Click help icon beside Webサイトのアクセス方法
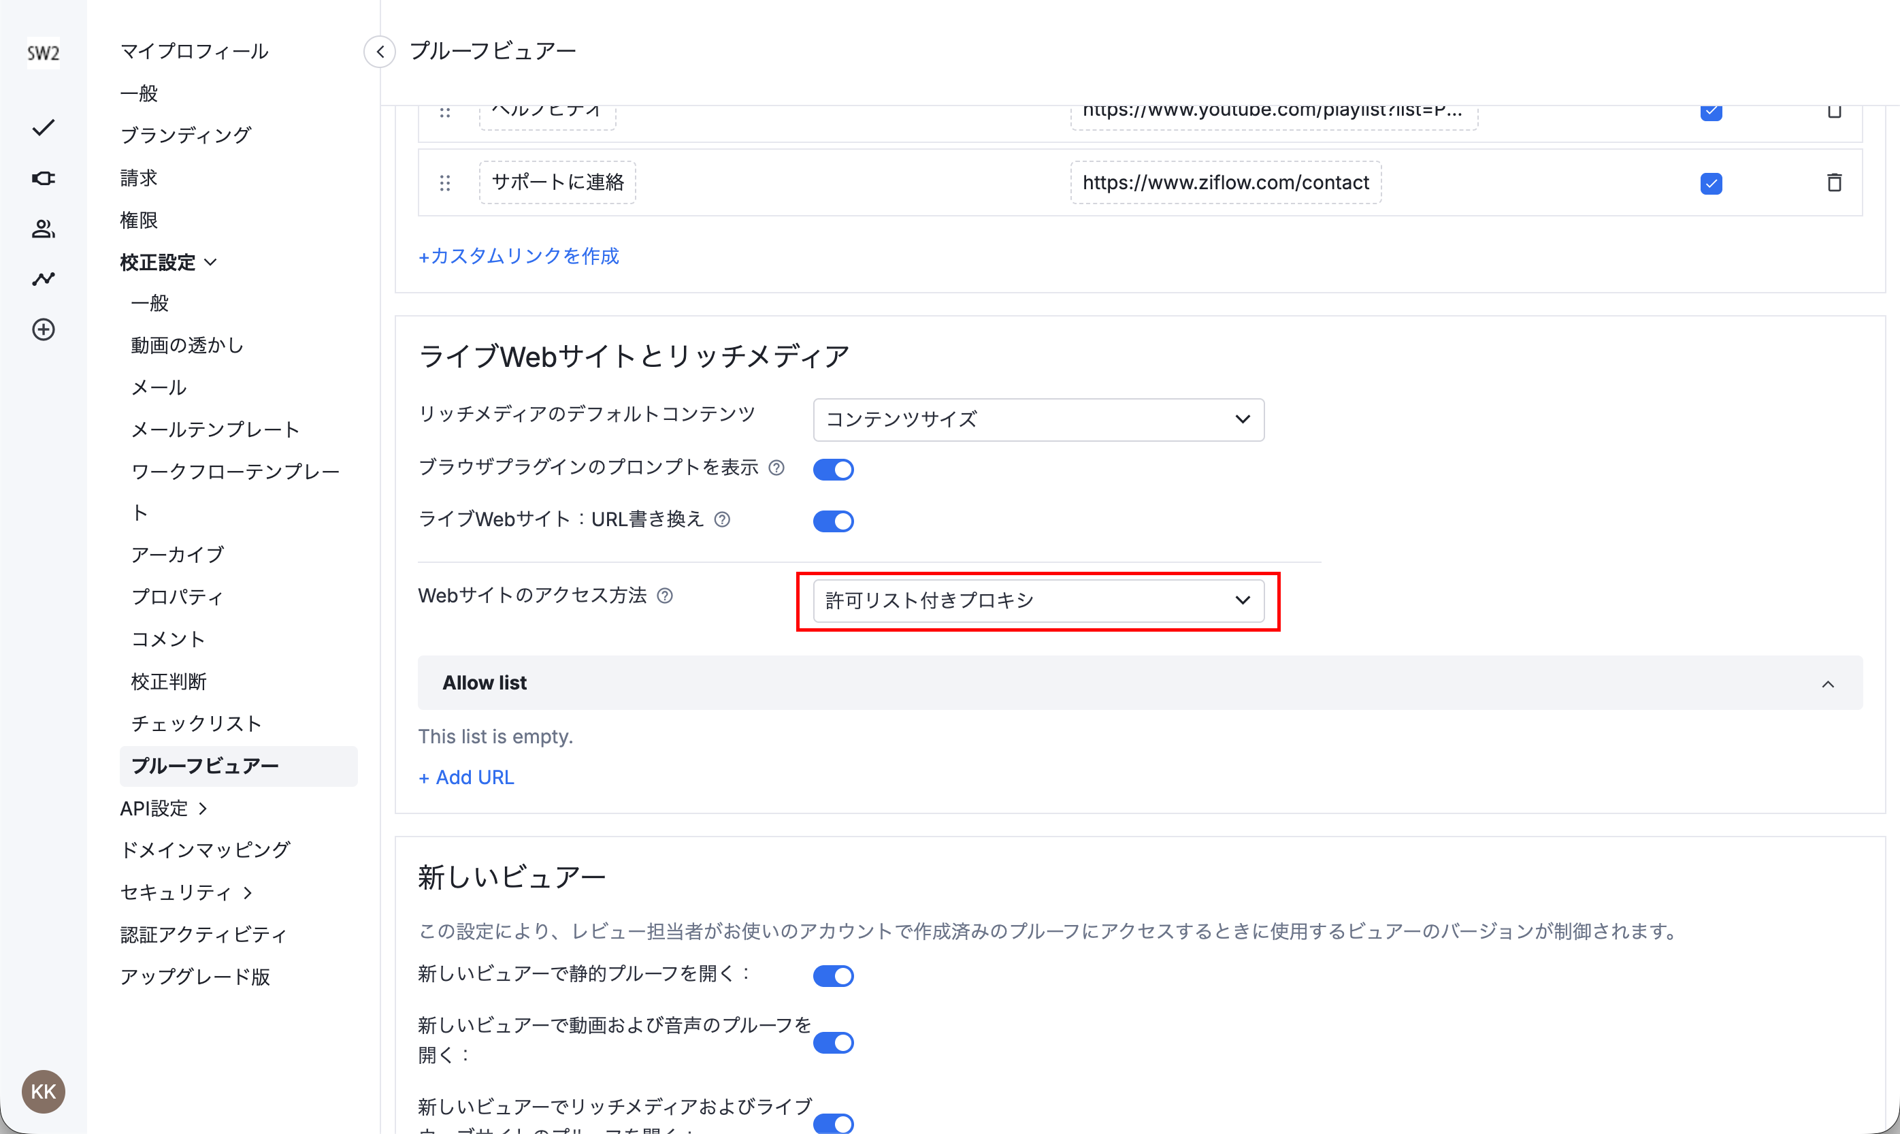This screenshot has width=1900, height=1134. [x=665, y=596]
